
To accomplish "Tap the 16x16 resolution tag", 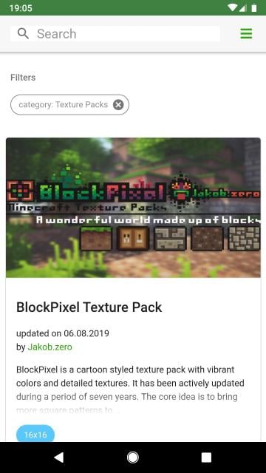I will (x=35, y=434).
